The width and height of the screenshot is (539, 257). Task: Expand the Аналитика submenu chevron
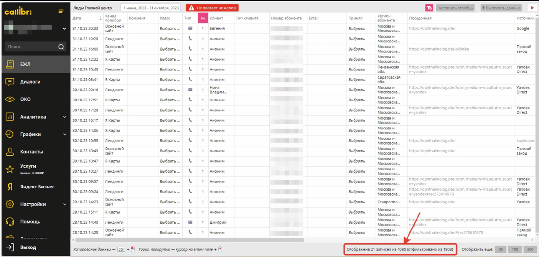[x=64, y=117]
